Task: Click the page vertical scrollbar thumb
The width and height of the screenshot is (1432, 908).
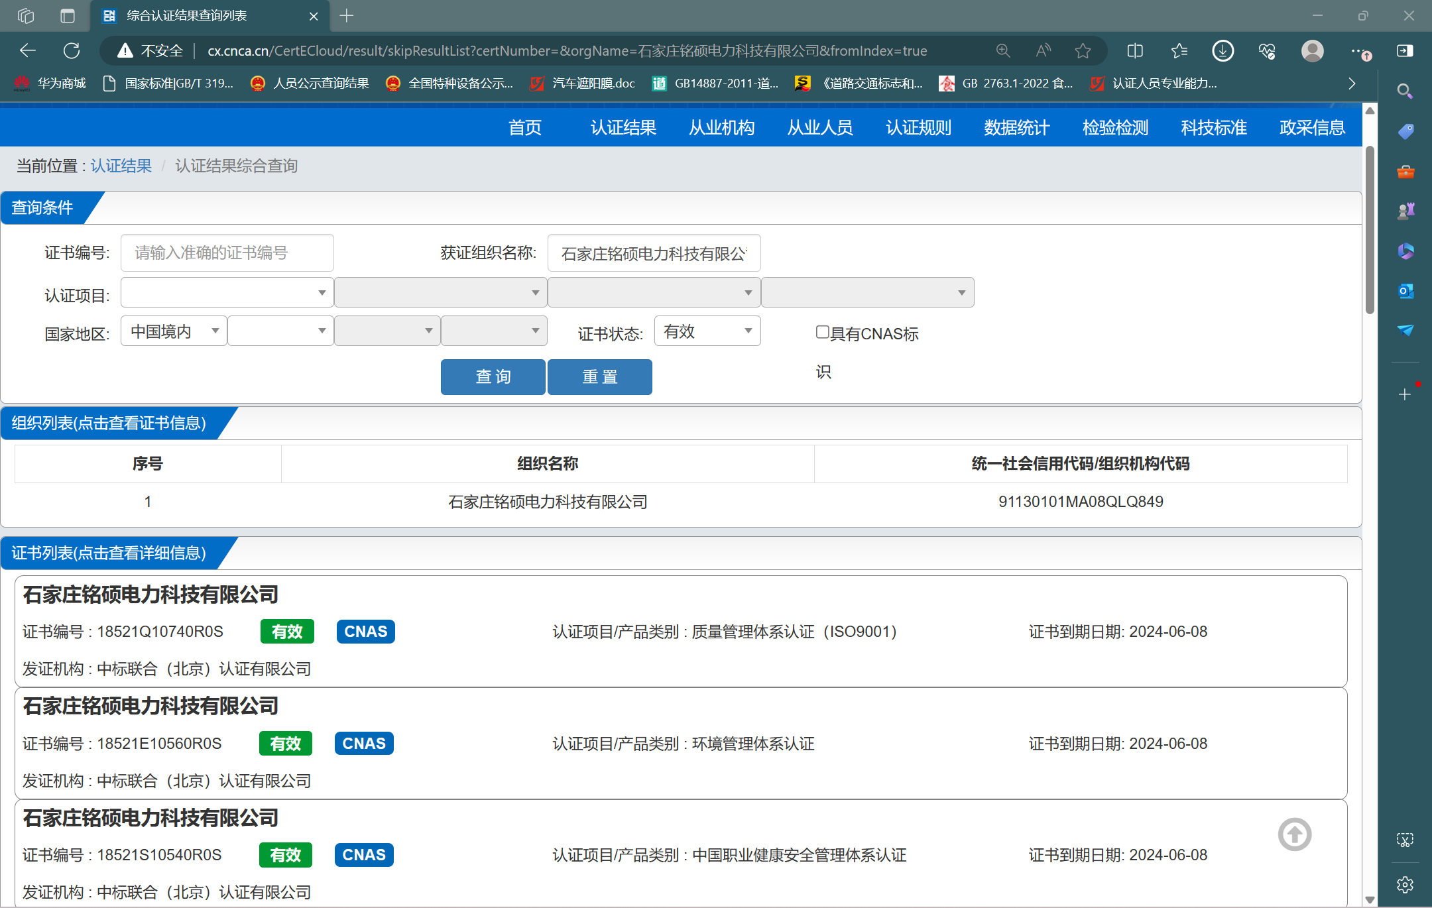Action: tap(1370, 229)
